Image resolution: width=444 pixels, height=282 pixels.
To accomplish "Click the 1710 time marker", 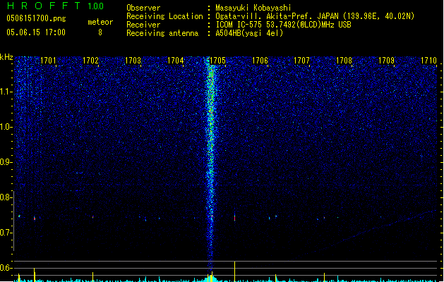I will [428, 61].
